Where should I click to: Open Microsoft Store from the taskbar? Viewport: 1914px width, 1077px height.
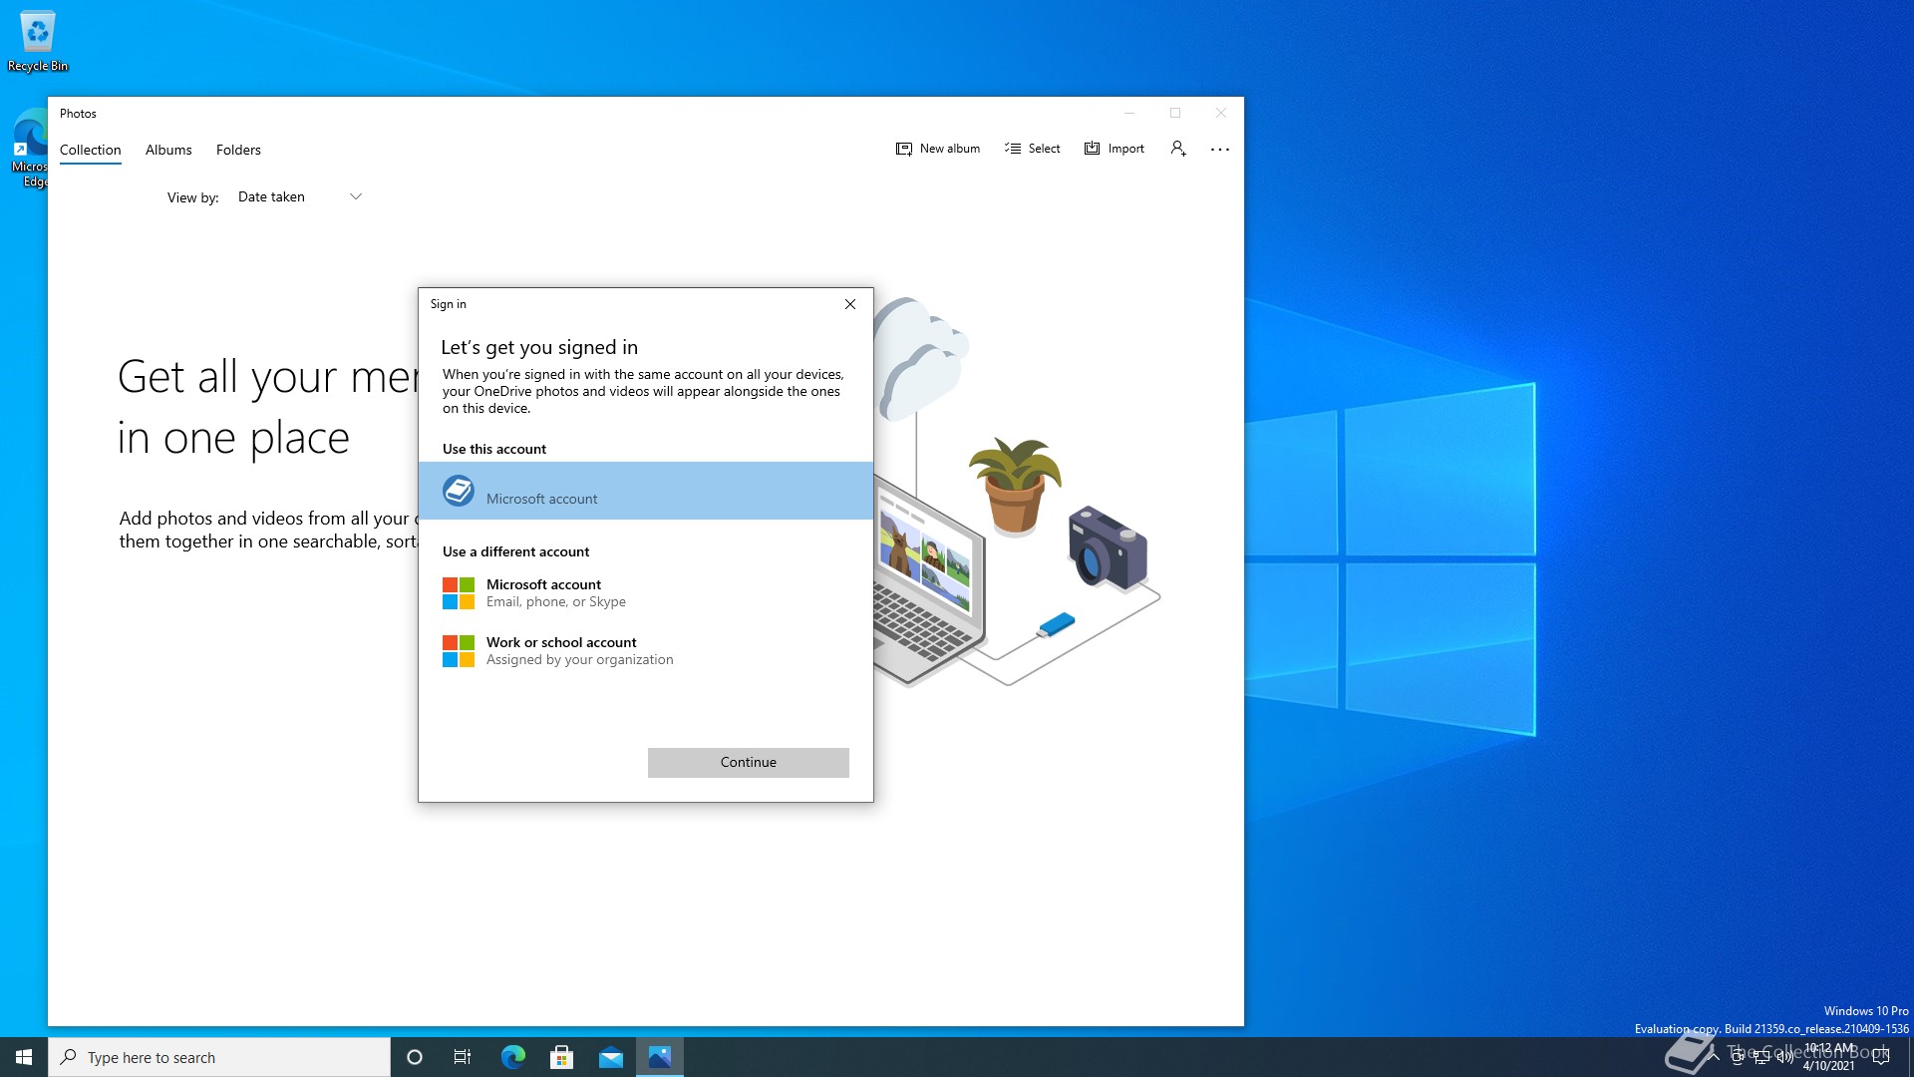click(x=561, y=1057)
